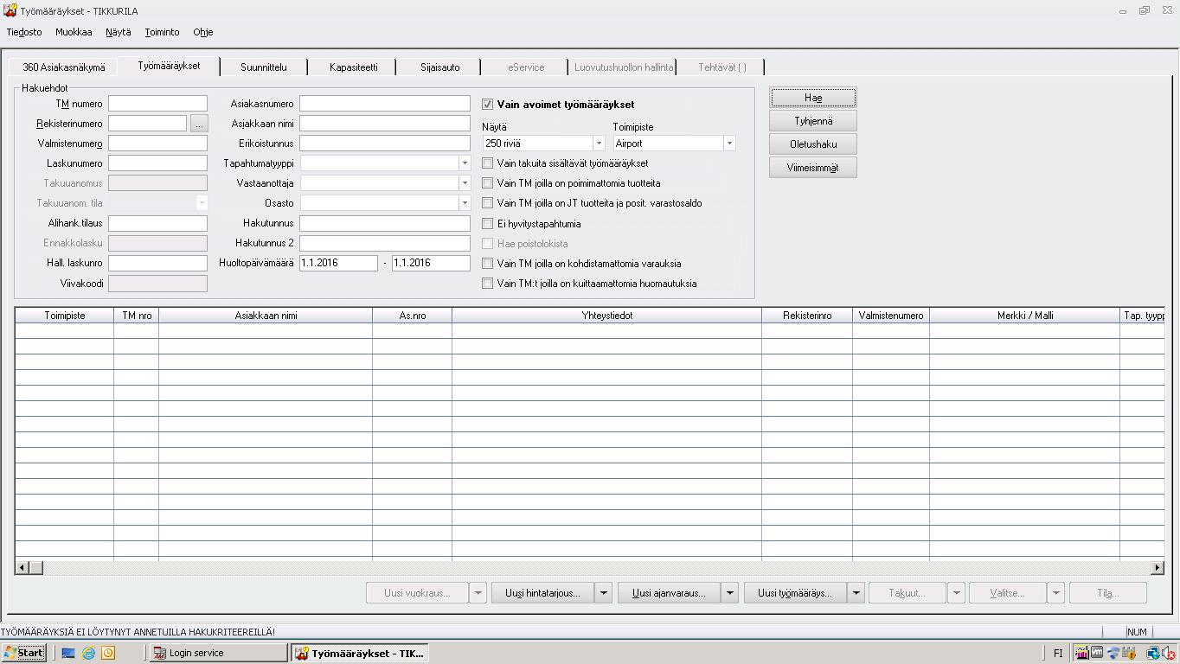The image size is (1180, 664).
Task: Click the Valmistenumero search field
Action: click(157, 144)
